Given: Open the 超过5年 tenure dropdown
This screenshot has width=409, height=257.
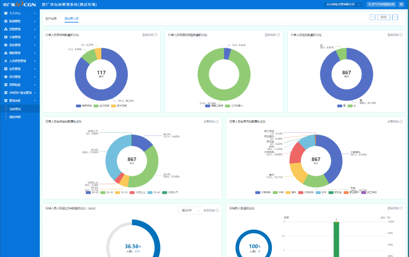Looking at the screenshot, I should [190, 211].
